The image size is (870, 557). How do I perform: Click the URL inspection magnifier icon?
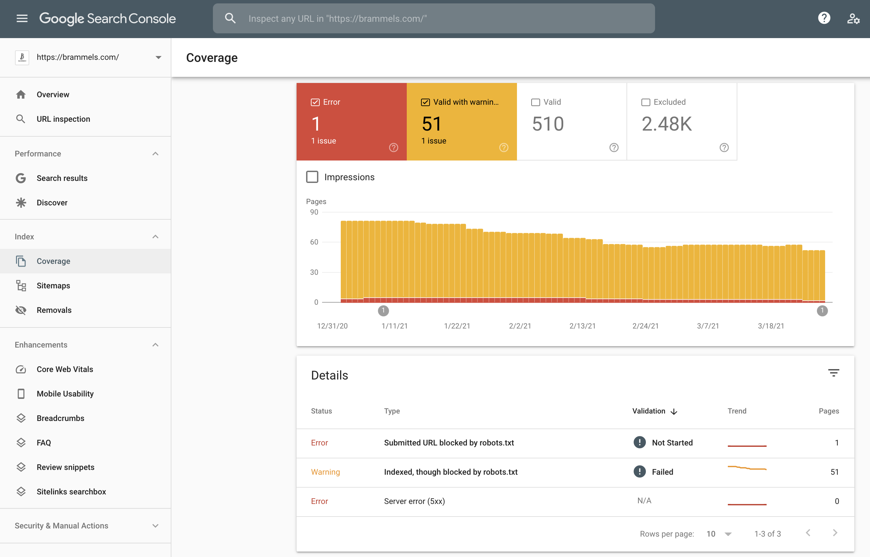[x=21, y=119]
